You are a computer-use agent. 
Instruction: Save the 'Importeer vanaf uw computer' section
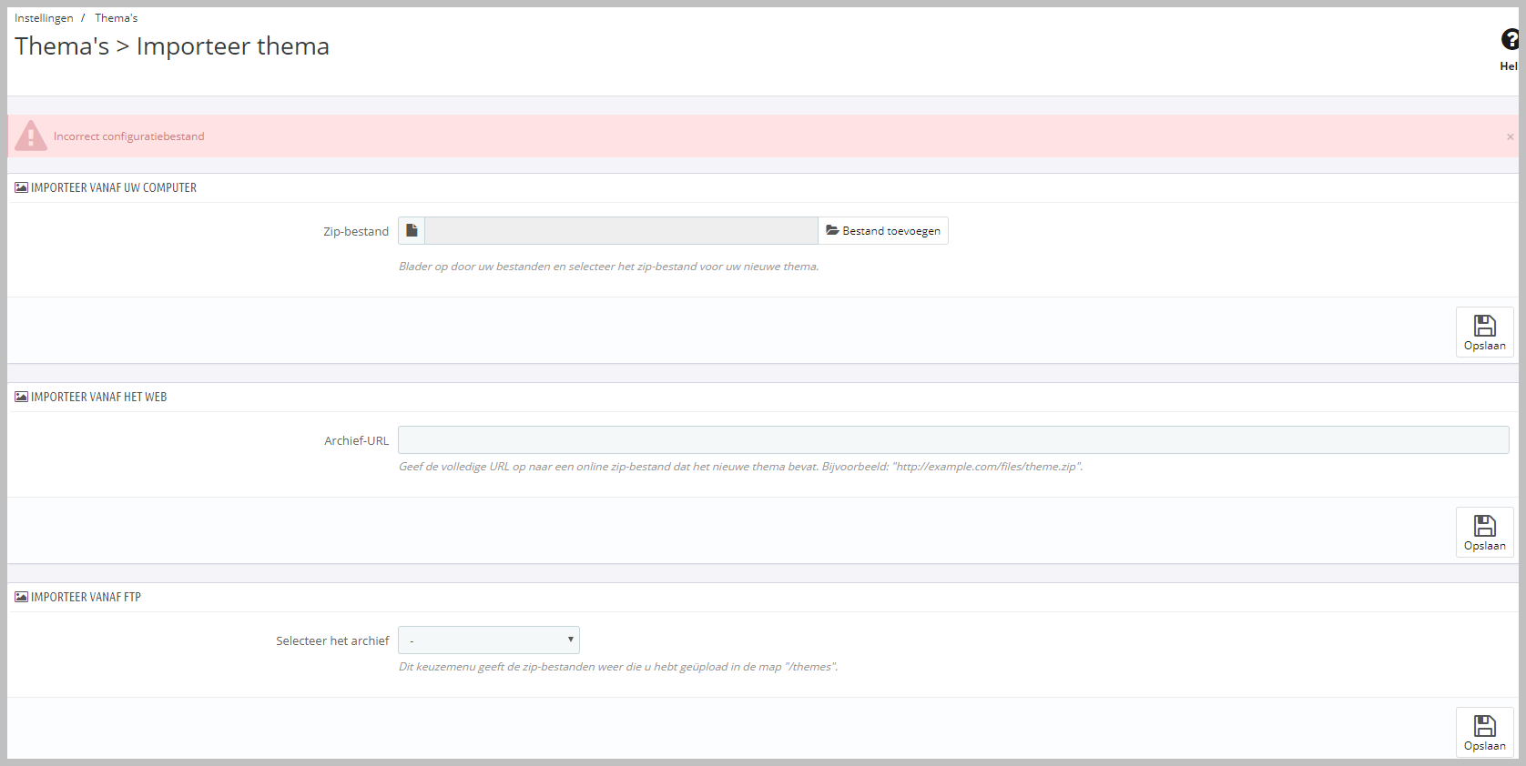(1484, 332)
